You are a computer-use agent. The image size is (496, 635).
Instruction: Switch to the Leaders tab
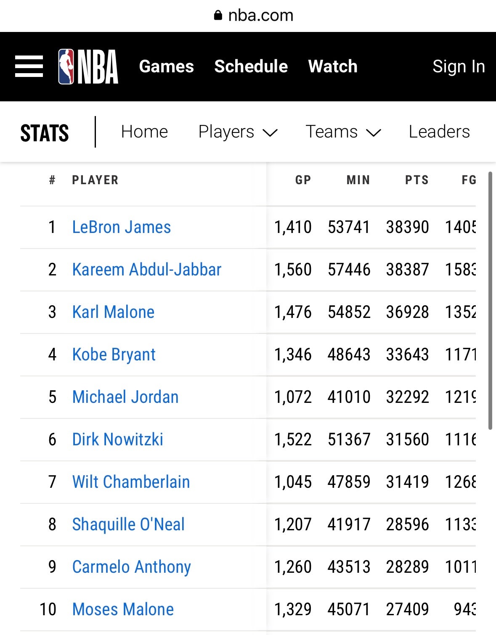point(439,132)
